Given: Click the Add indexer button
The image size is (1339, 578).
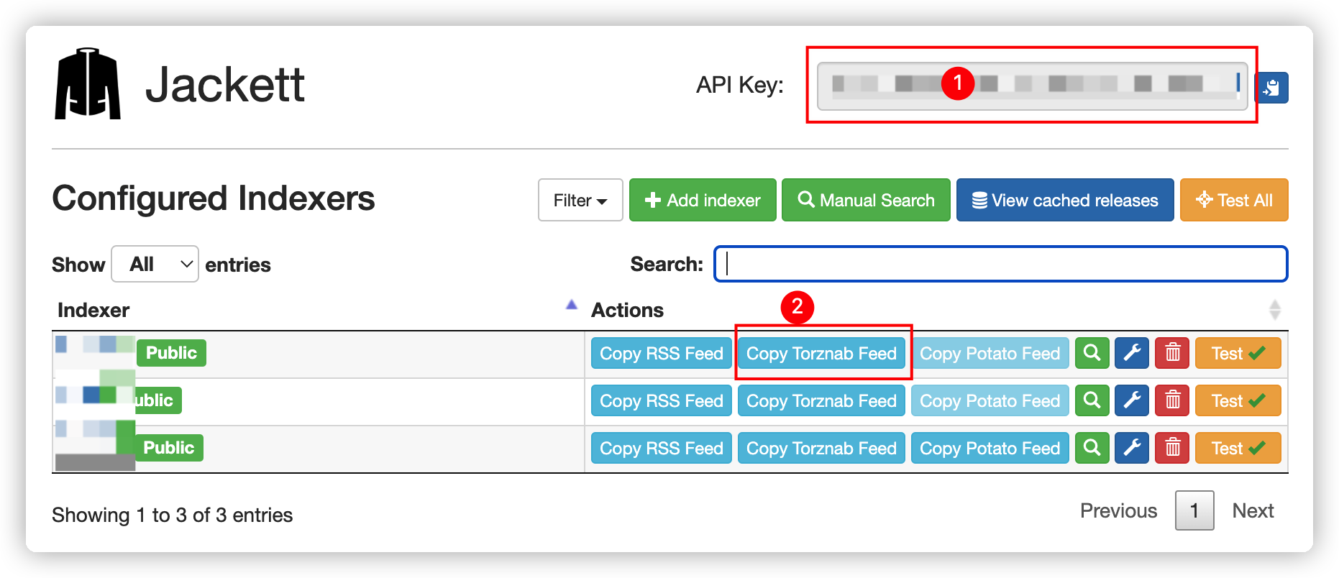Looking at the screenshot, I should 702,200.
